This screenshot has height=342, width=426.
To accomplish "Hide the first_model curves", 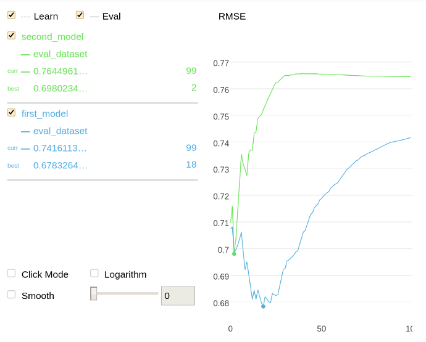I will pos(11,113).
